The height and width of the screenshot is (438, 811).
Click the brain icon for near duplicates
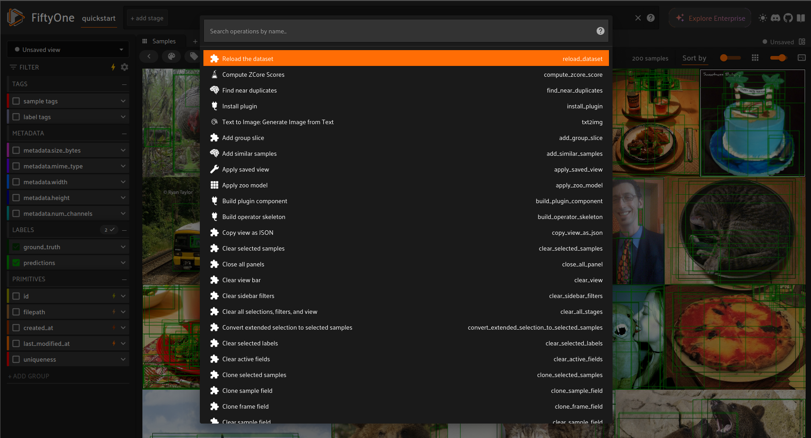214,90
